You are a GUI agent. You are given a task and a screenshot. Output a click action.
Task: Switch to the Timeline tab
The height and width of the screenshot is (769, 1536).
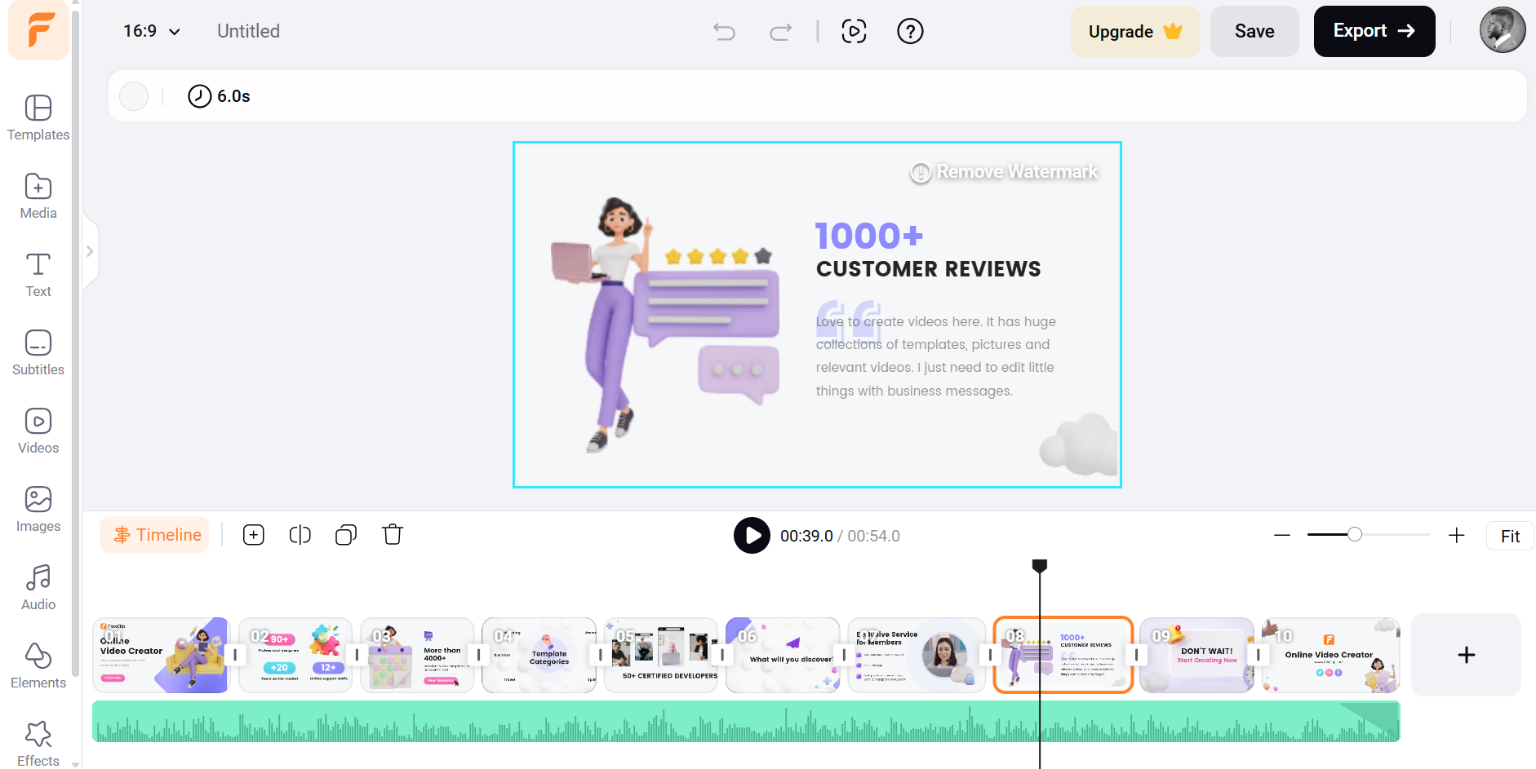click(x=154, y=534)
